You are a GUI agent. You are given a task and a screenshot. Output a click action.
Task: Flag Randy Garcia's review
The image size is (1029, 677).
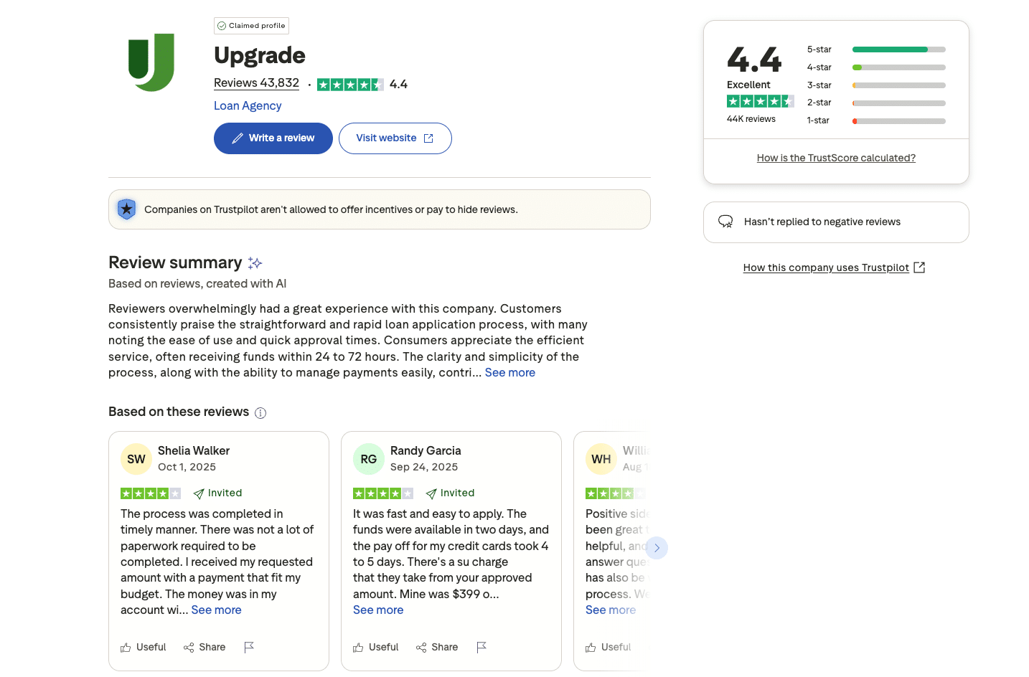(481, 646)
